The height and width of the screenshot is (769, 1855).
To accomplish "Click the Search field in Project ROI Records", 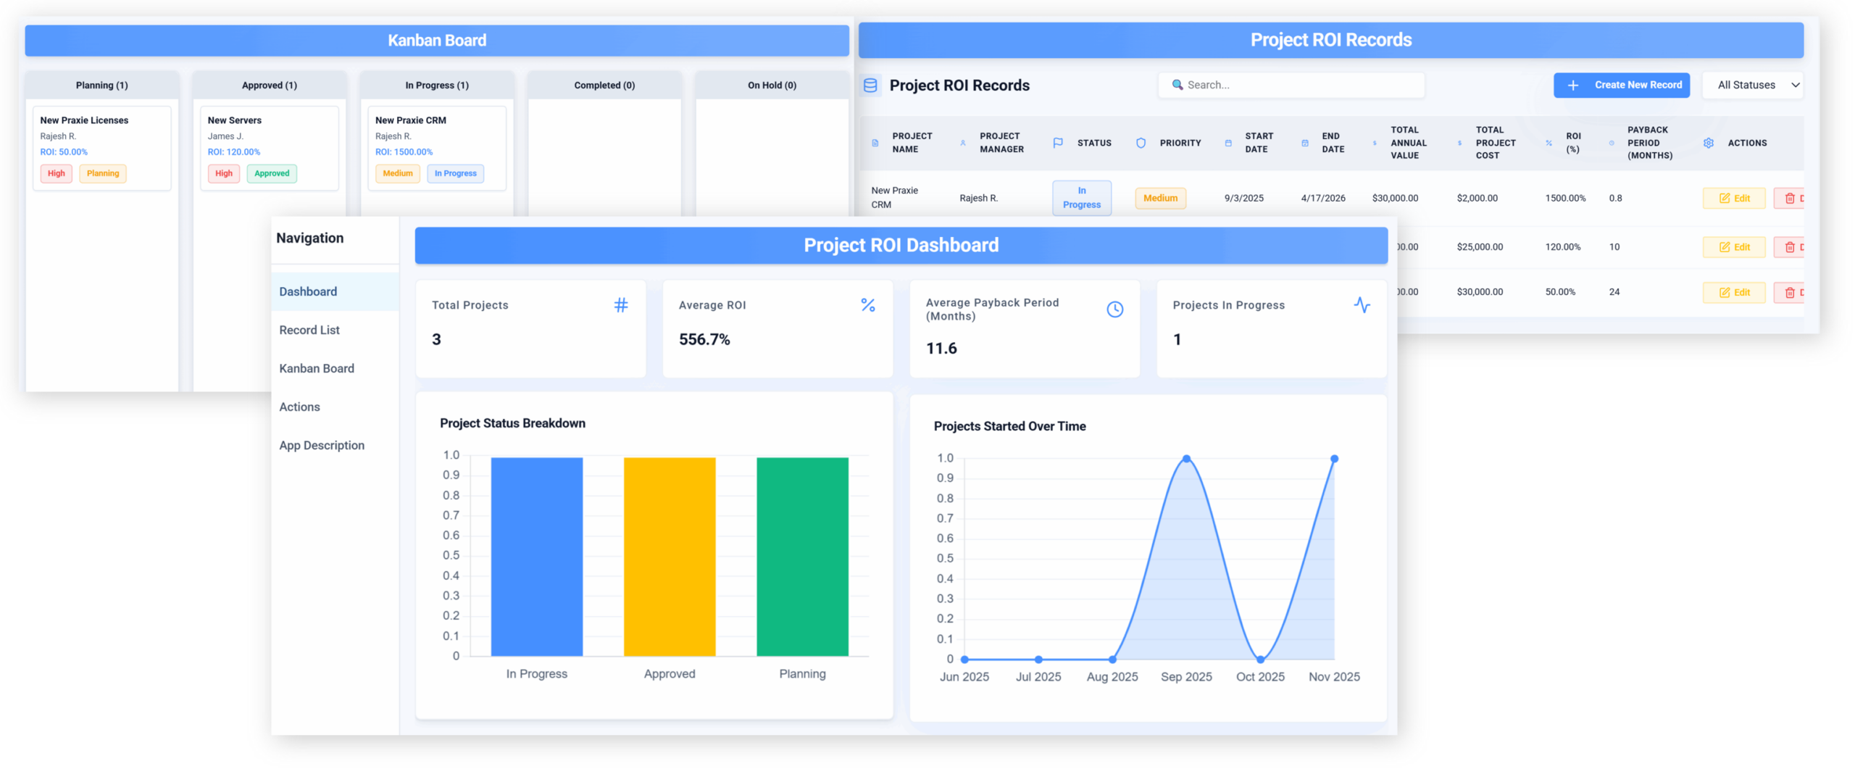I will pos(1291,86).
